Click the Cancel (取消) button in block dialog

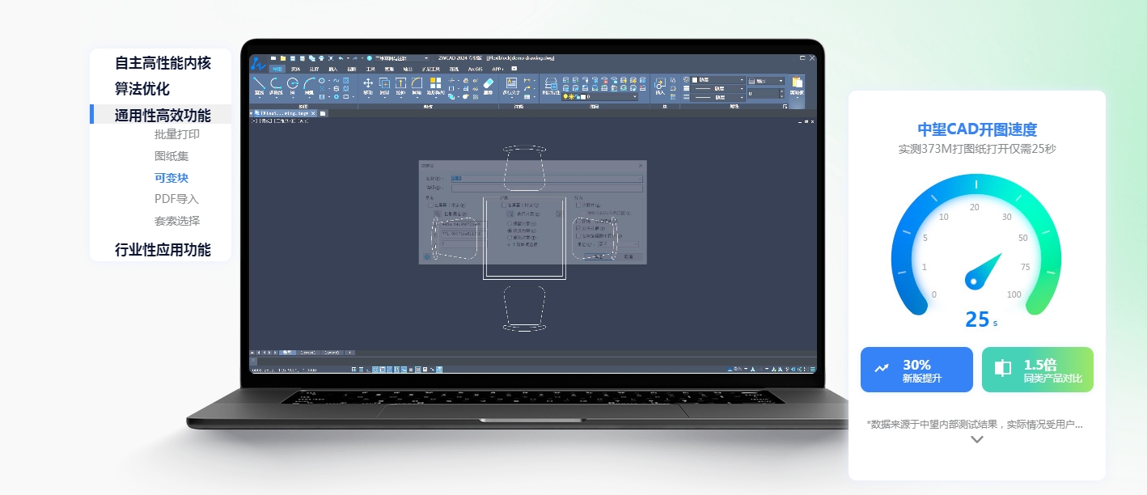click(x=629, y=256)
